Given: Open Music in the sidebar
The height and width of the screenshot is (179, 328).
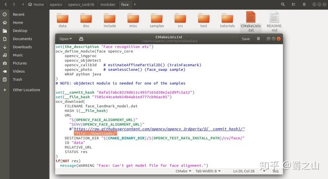Looking at the screenshot, I should pos(18,55).
